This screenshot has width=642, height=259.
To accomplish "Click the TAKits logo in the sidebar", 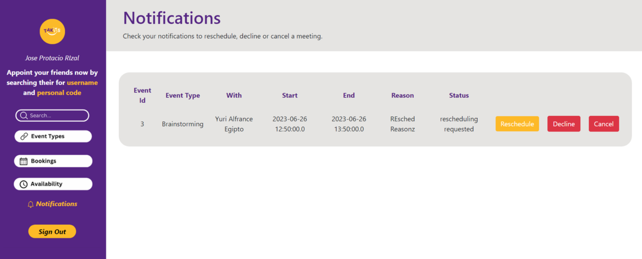I will [52, 31].
